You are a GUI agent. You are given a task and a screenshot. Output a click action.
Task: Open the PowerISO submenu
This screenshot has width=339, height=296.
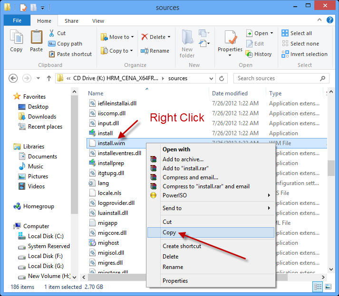point(211,195)
